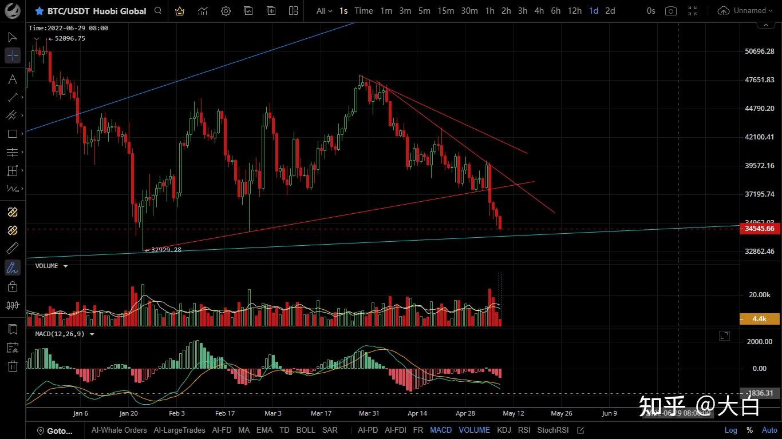Pick the parallel channel tool
This screenshot has height=439, width=782.
[x=12, y=115]
